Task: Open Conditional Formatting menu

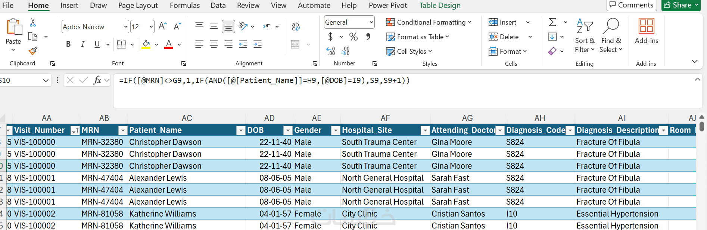Action: coord(429,22)
